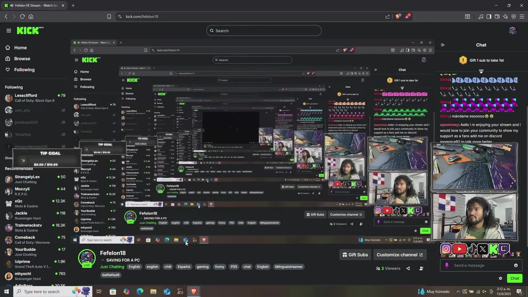Image resolution: width=528 pixels, height=297 pixels.
Task: Click the Español tag
Action: pos(184,266)
